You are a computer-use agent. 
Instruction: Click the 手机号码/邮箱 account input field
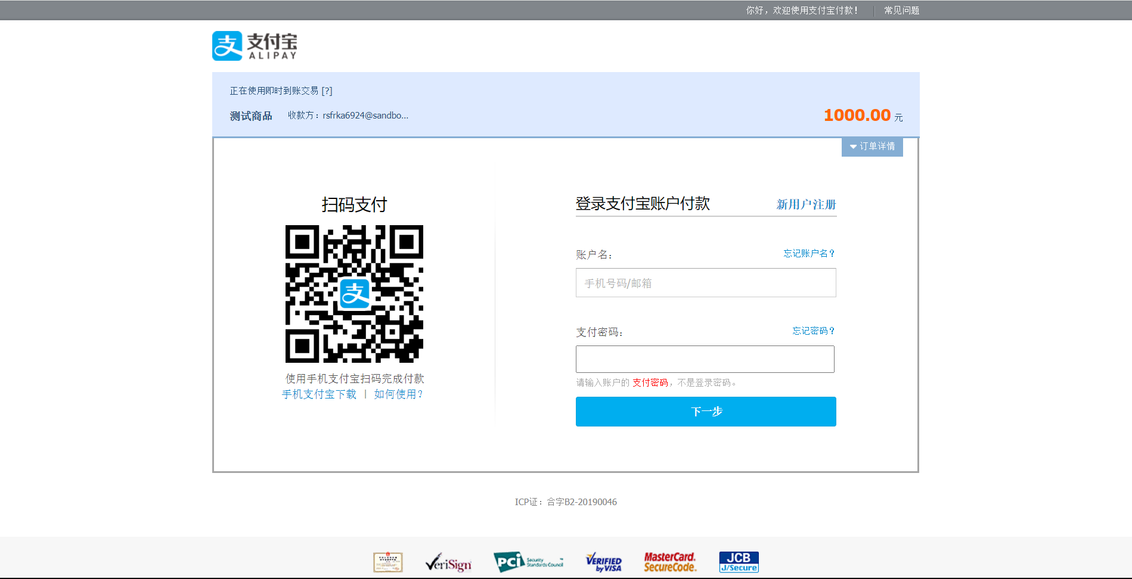705,282
